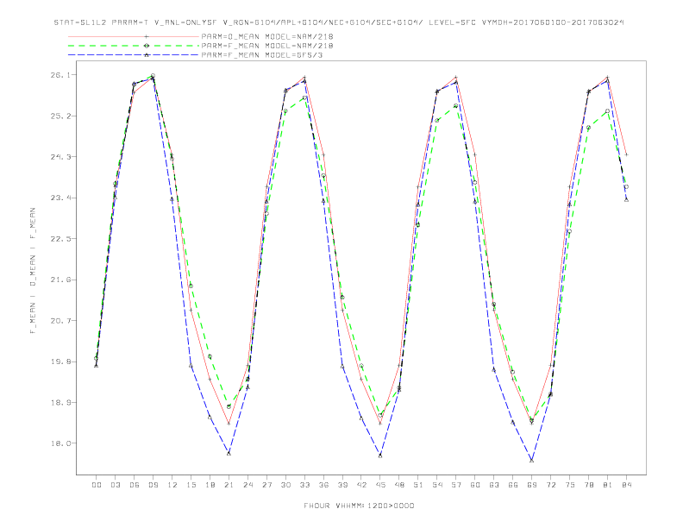This screenshot has height=528, width=683.
Task: Click x-axis tick label 72
Action: point(551,485)
